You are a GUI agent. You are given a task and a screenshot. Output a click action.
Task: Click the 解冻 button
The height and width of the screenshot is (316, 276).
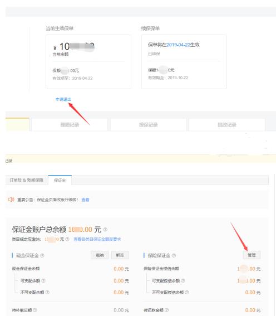click(x=120, y=255)
